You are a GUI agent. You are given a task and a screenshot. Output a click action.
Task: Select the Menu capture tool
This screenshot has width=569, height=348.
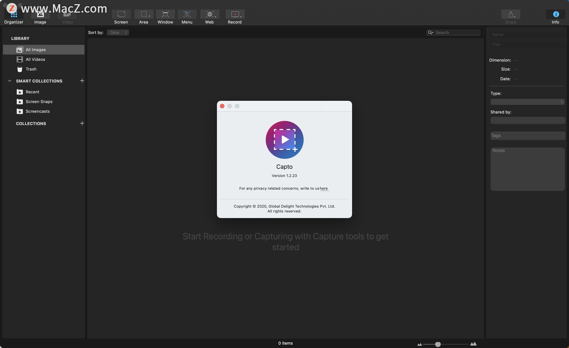click(x=187, y=17)
